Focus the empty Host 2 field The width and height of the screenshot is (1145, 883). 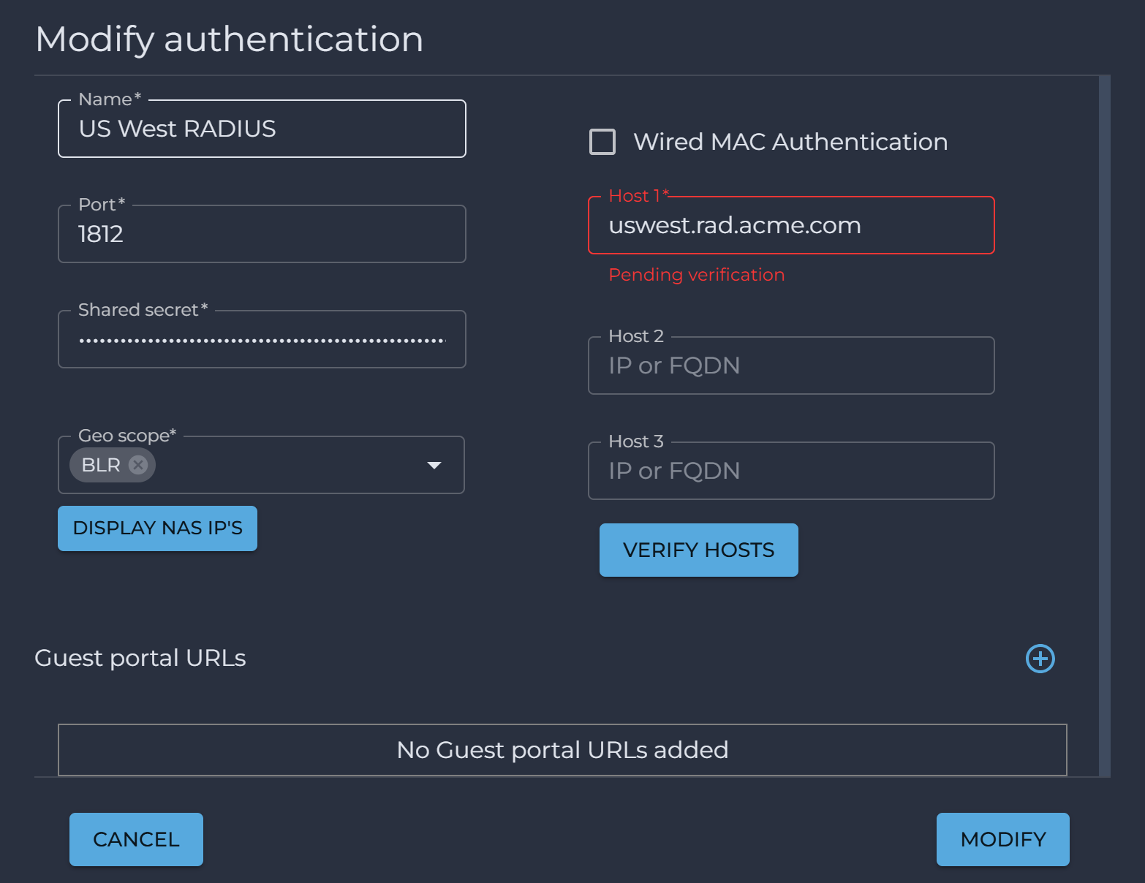791,366
